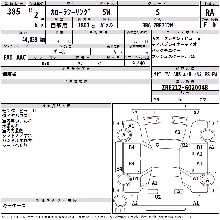Click the アルミ equipment label
Viewport: 220px width, 220px height.
tap(198, 74)
